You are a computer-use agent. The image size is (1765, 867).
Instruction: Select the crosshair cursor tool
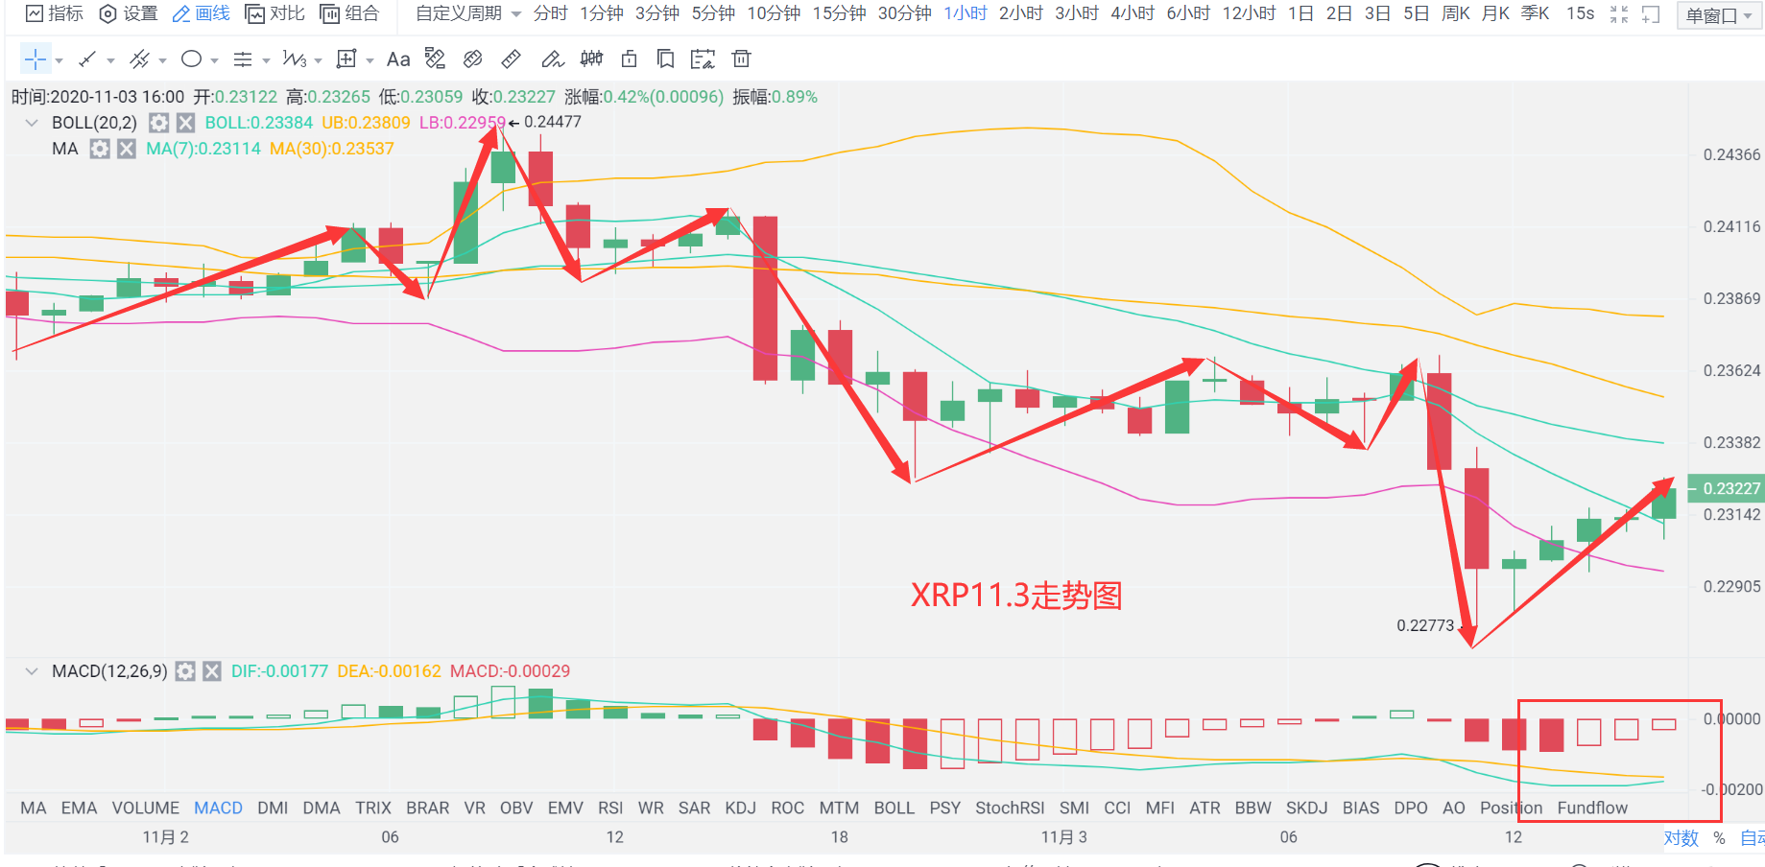point(36,59)
